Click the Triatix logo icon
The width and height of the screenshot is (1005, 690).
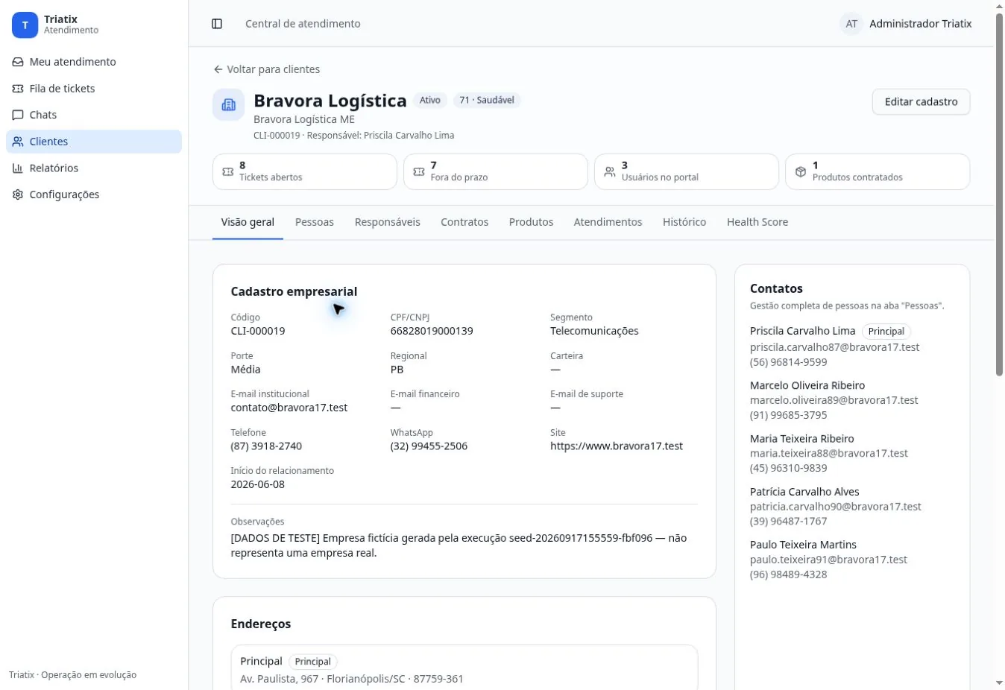[x=25, y=25]
